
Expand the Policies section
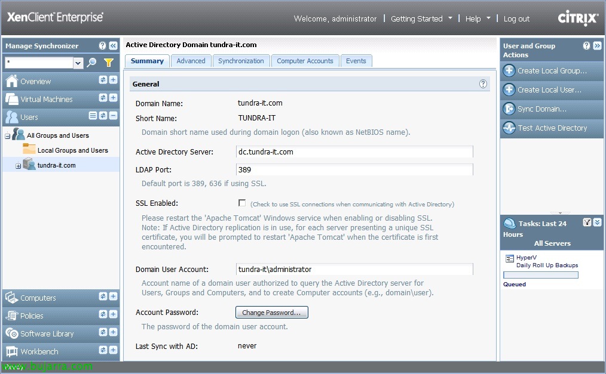(113, 314)
